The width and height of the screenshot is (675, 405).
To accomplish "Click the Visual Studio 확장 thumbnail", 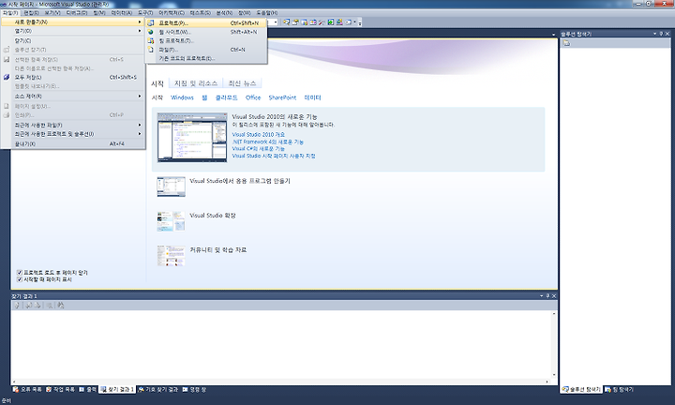I will tap(171, 221).
